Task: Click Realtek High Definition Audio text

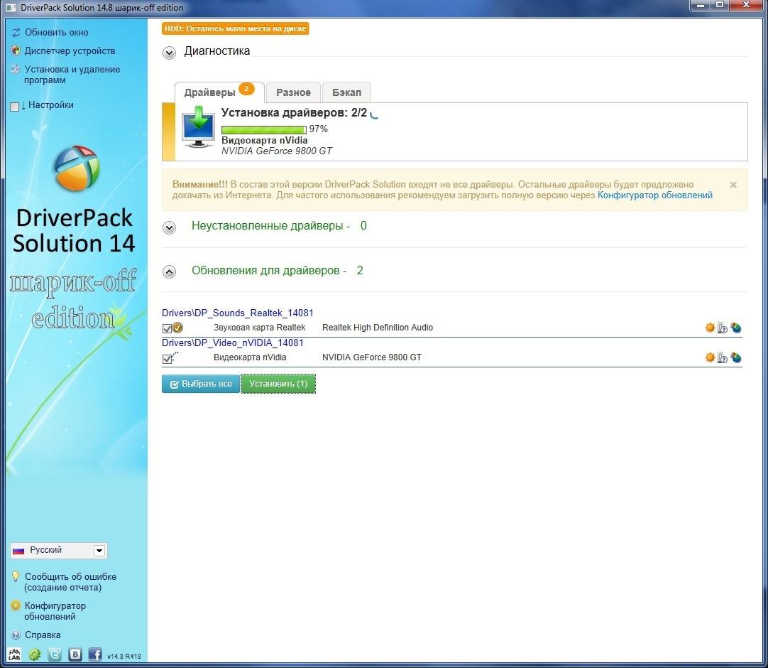Action: coord(378,328)
